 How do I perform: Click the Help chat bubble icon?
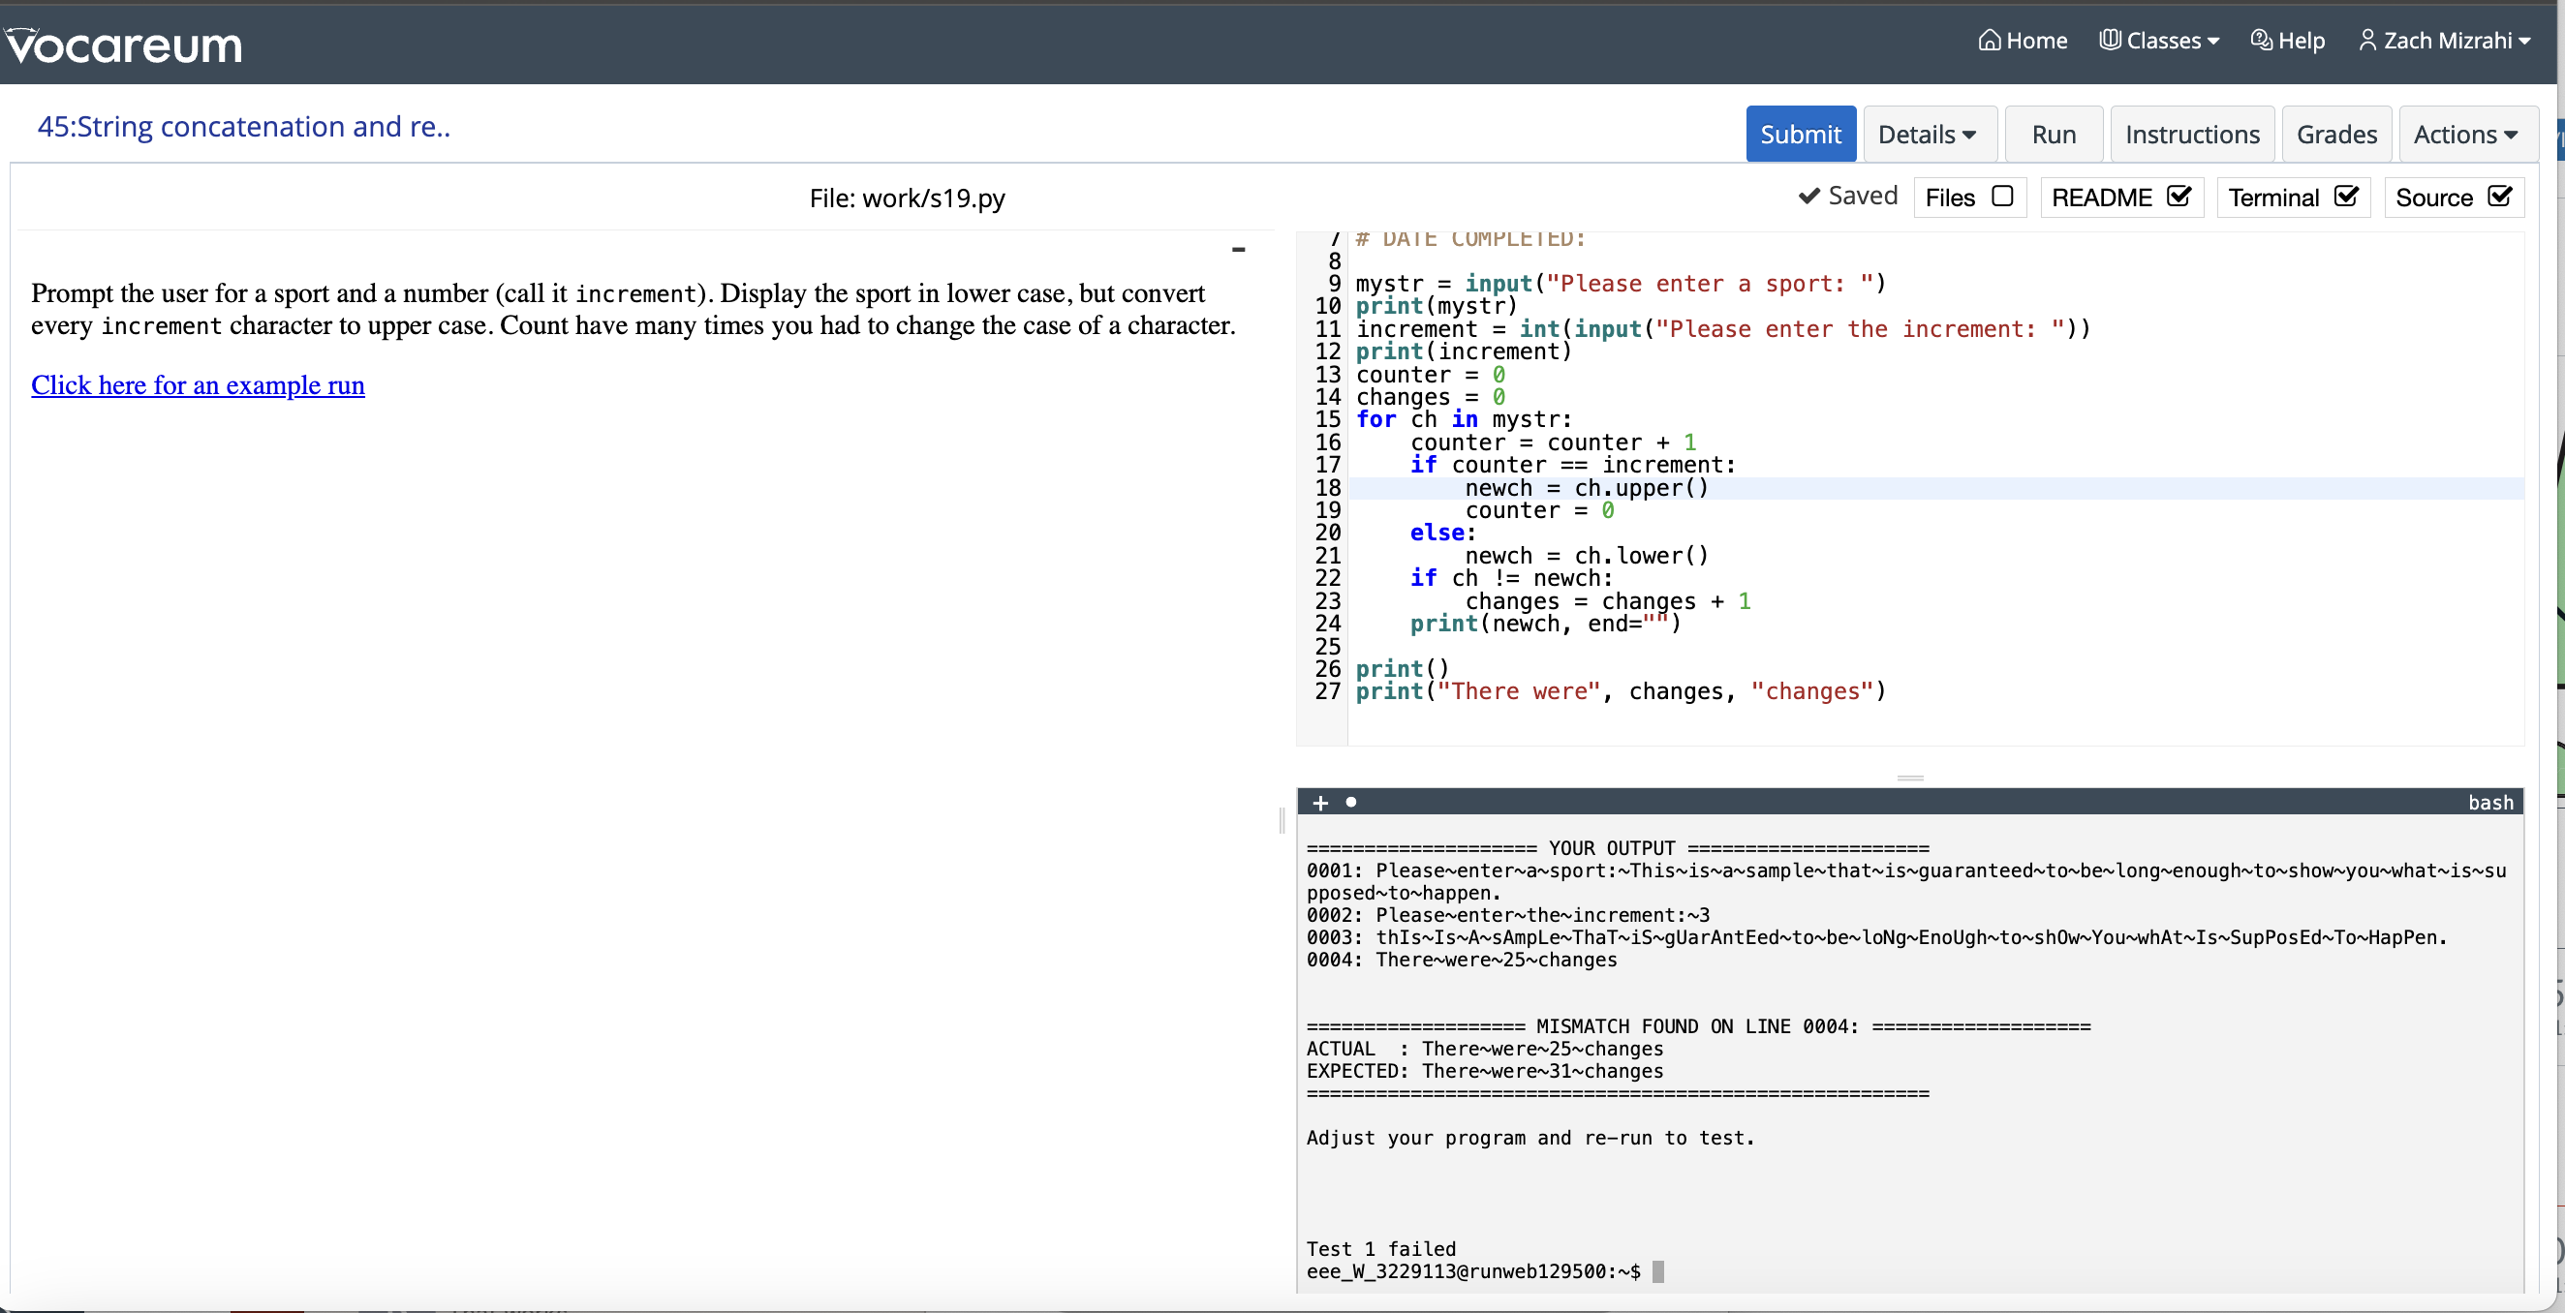point(2260,41)
